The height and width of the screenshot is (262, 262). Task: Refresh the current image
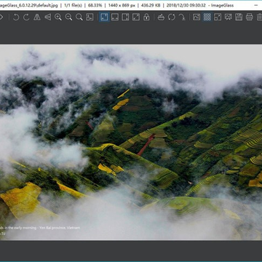(172, 17)
